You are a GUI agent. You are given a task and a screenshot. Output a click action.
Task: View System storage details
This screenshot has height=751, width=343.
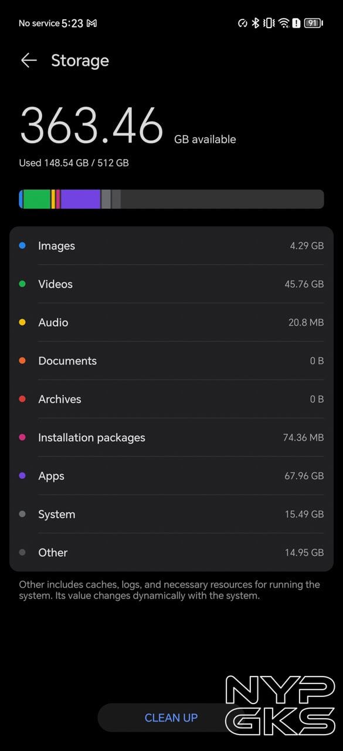[x=171, y=514]
